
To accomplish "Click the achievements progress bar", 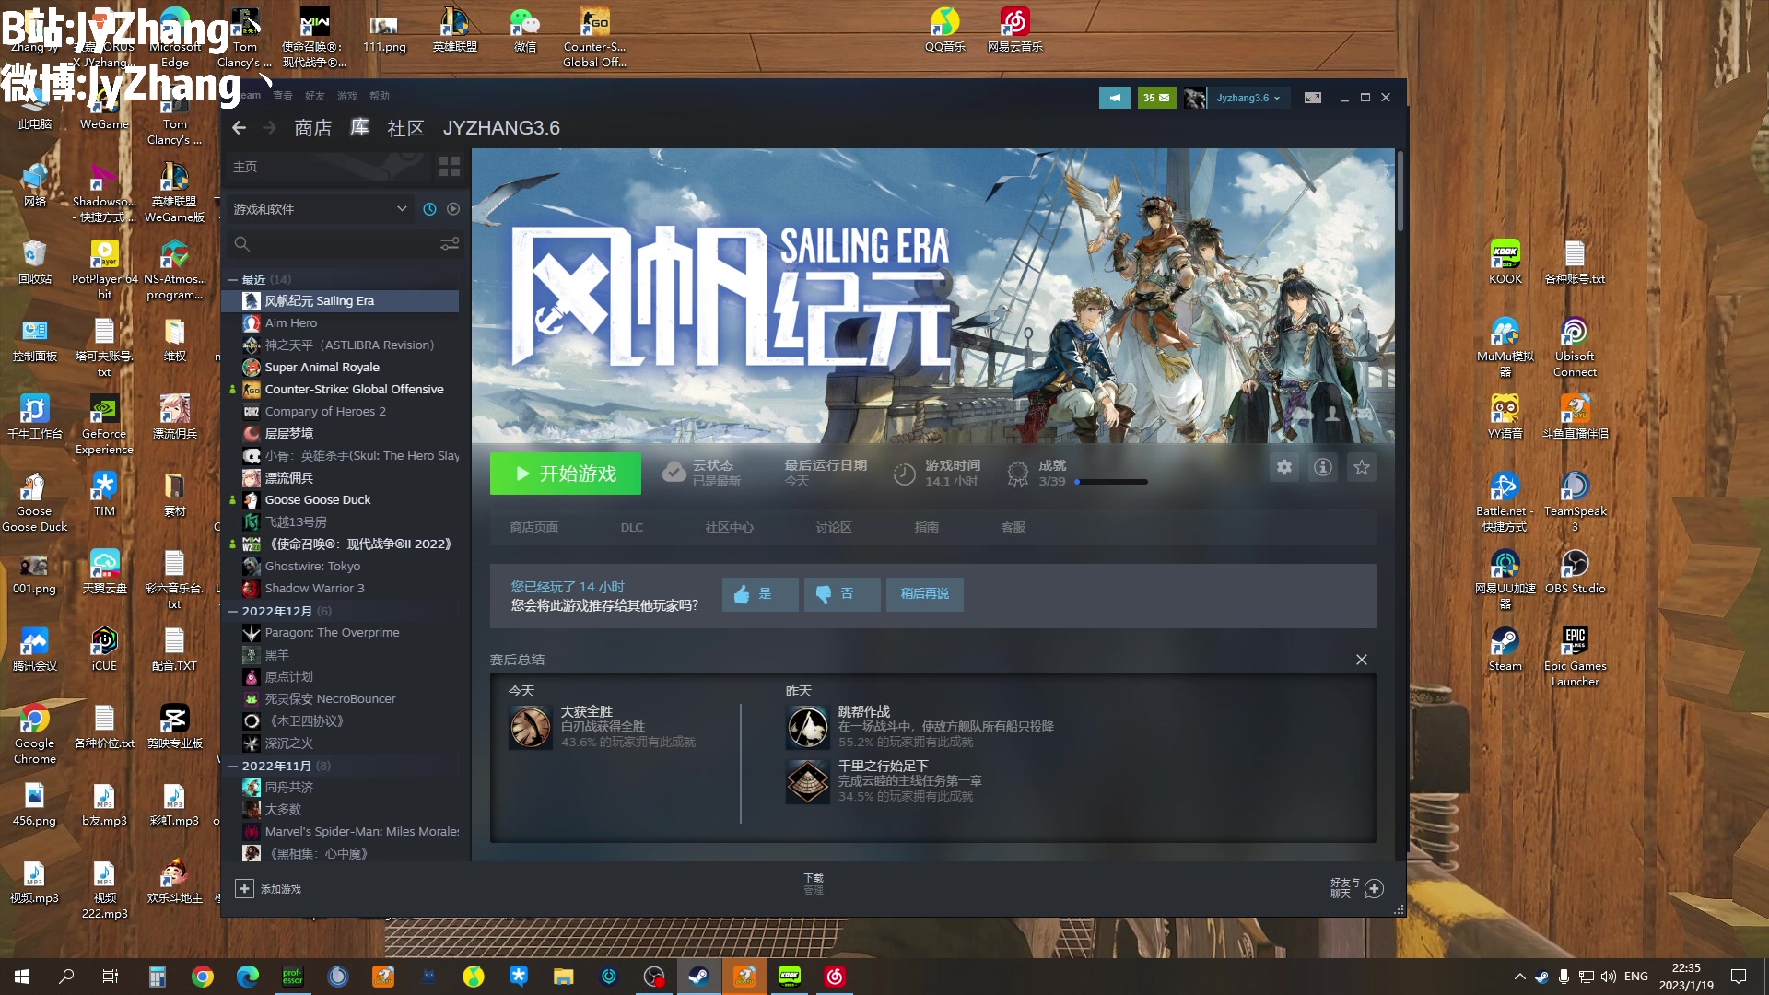I will click(1111, 482).
